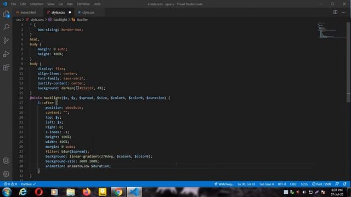The image size is (351, 197).
Task: Open the Run menu
Action: 70,4
